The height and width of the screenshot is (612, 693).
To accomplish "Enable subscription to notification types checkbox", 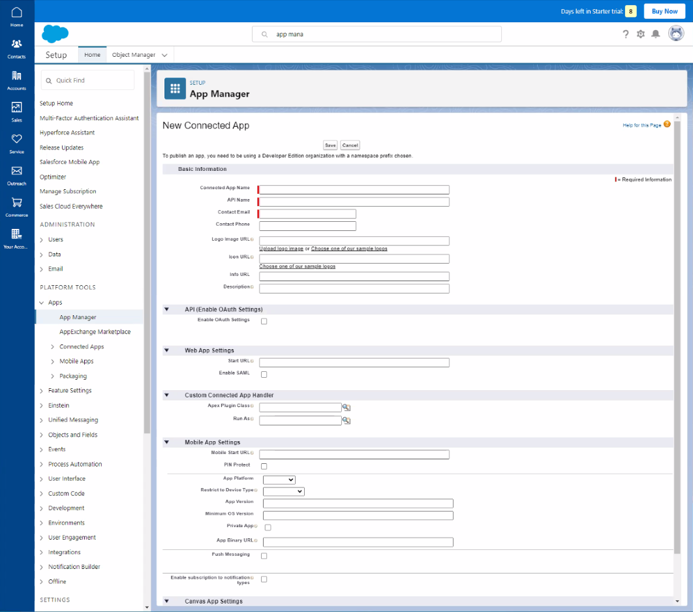I will click(x=264, y=579).
